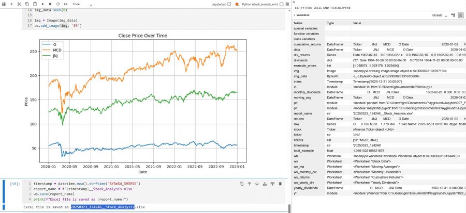This screenshot has width=466, height=213.
Task: Select the class variables row
Action: click(379, 39)
